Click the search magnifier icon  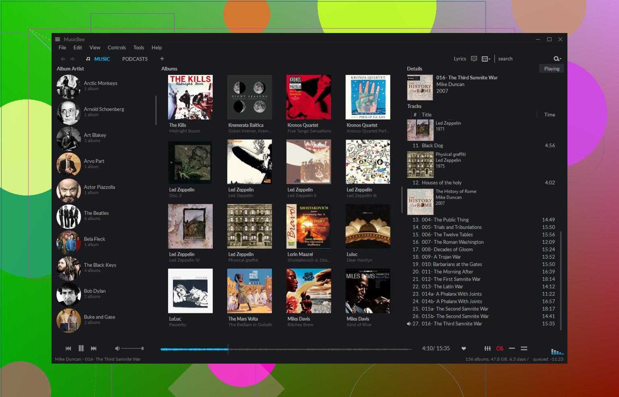[x=556, y=59]
